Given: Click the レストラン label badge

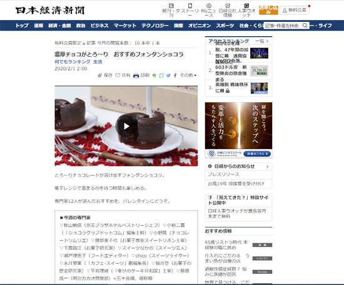Looking at the screenshot, I should 262,258.
